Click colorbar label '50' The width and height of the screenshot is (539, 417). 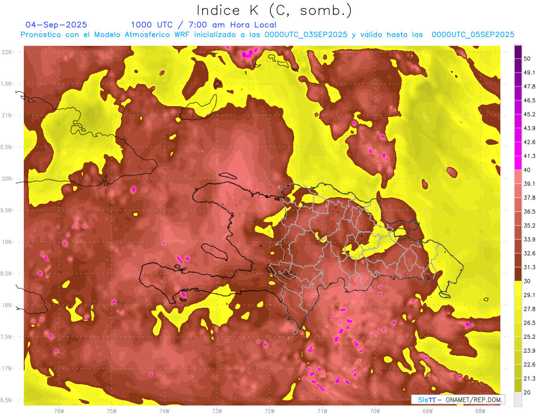527,58
